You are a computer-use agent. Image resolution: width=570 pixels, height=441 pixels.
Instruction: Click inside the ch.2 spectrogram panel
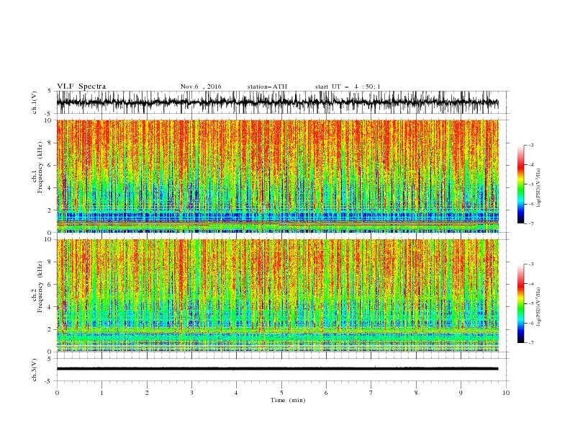[278, 295]
